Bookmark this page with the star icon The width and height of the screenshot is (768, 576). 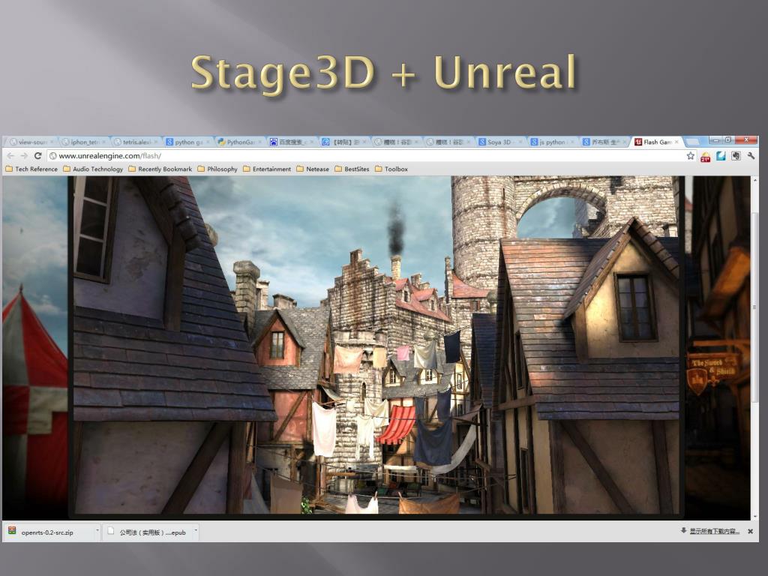coord(691,156)
